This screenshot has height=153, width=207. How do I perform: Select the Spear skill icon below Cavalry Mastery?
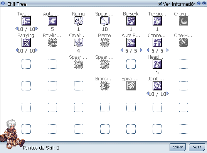79,64
